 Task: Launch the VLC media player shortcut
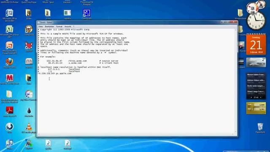29,128
